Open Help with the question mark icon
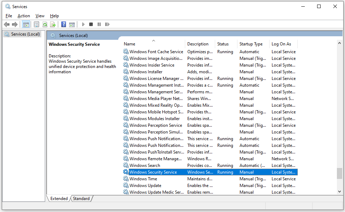 [x=63, y=24]
